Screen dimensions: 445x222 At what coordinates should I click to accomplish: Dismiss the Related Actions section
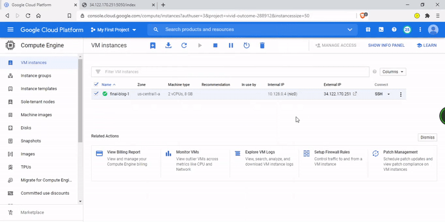(x=427, y=137)
